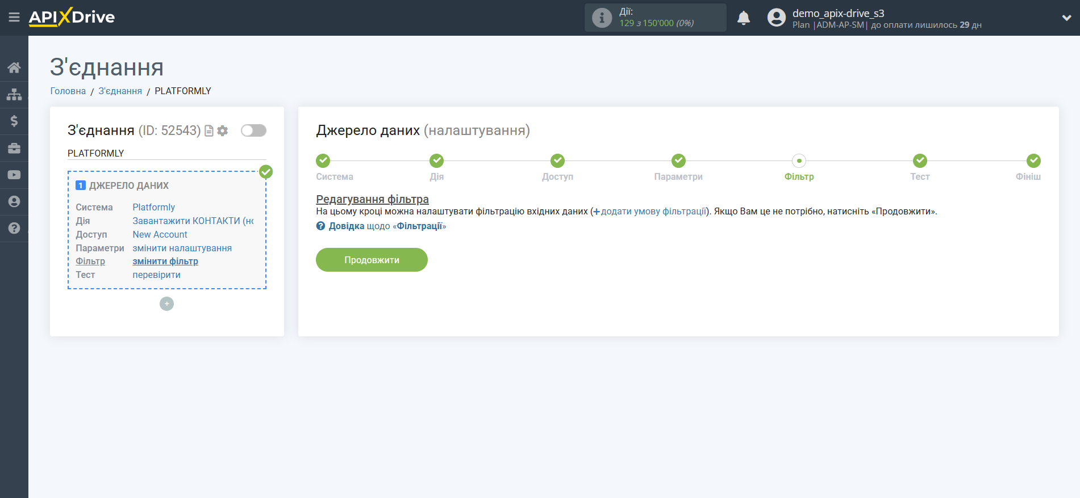Open the briefcase sidebar icon
The width and height of the screenshot is (1080, 498).
point(14,148)
